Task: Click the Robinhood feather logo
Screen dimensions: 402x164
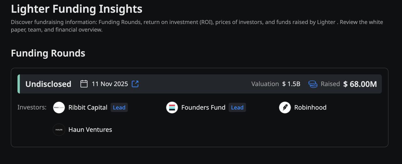Action: 285,107
